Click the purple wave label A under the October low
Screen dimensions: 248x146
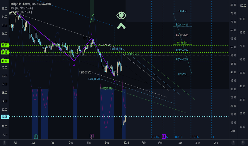[x=74, y=65]
